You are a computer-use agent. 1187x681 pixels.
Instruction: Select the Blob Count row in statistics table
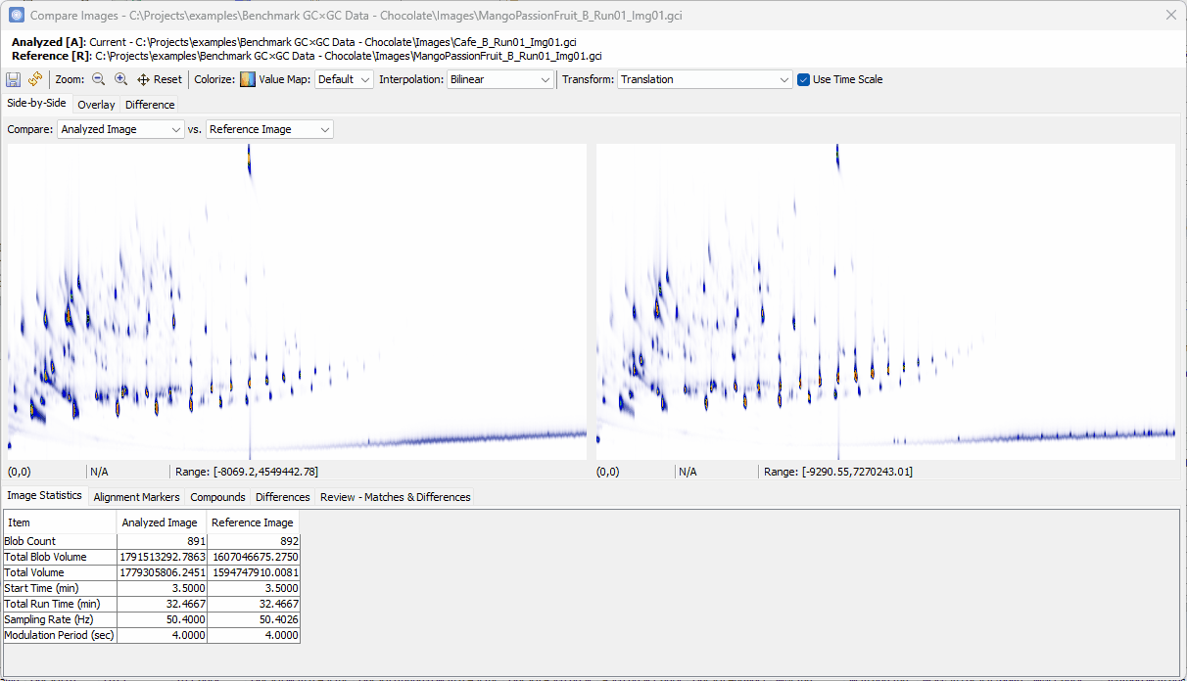(59, 541)
